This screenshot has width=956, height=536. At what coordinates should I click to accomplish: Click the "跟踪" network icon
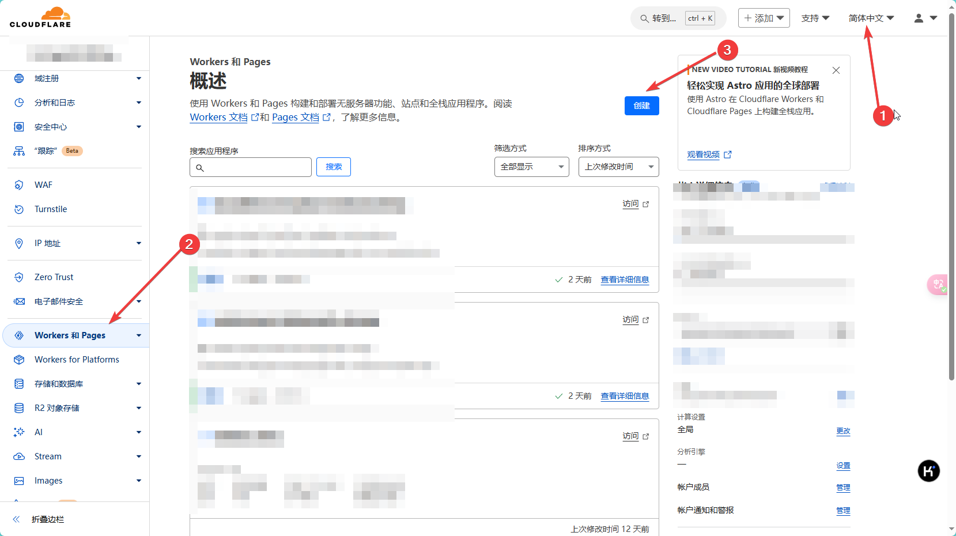point(19,151)
